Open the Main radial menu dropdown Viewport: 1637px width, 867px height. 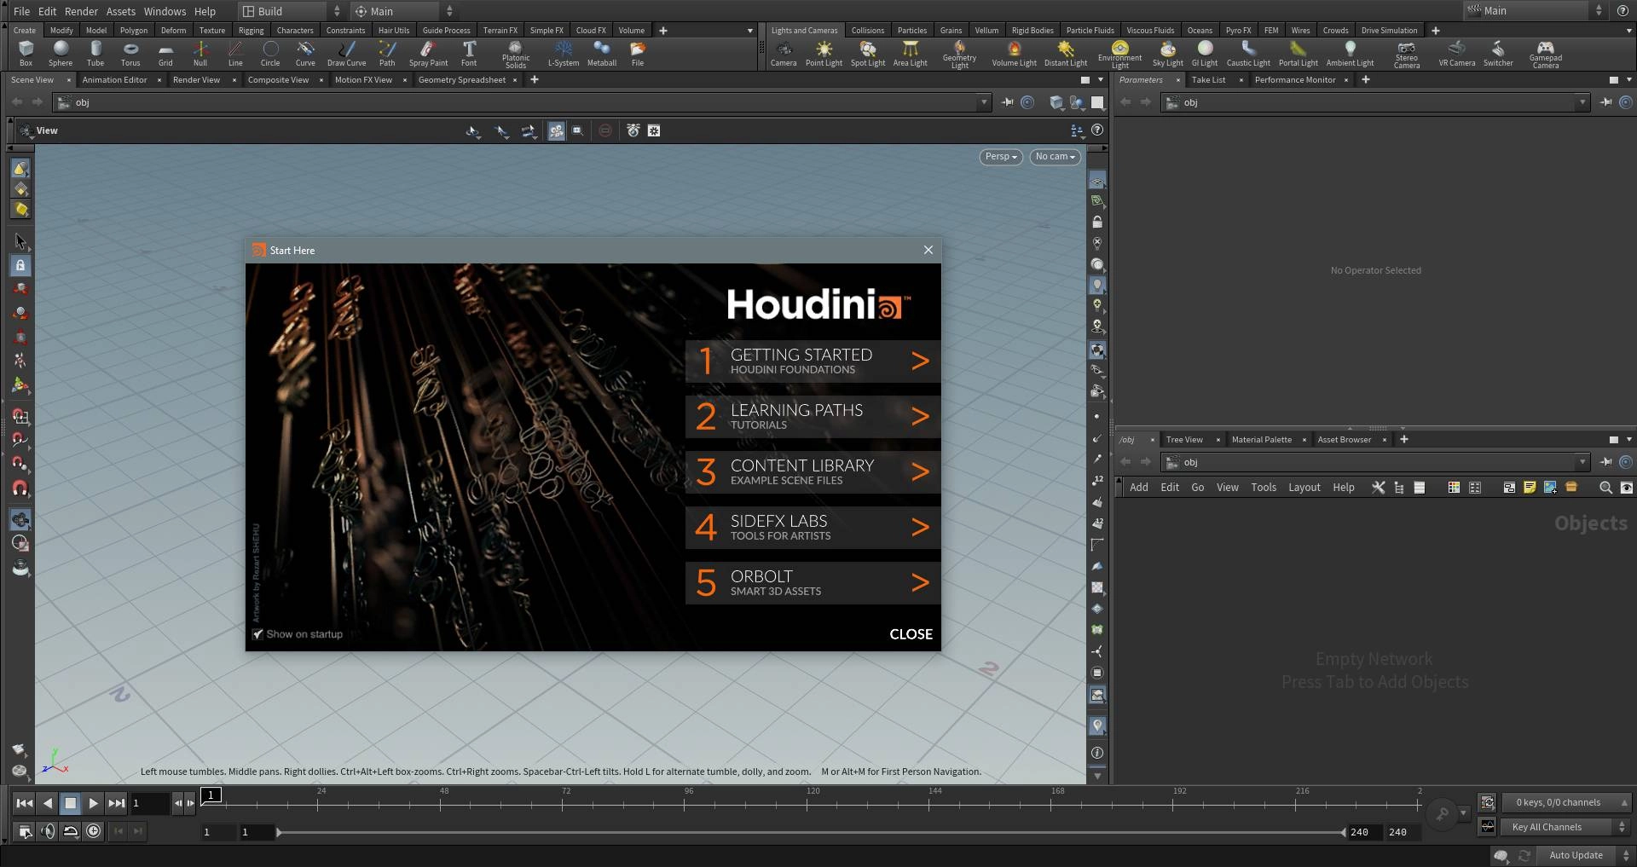[404, 11]
